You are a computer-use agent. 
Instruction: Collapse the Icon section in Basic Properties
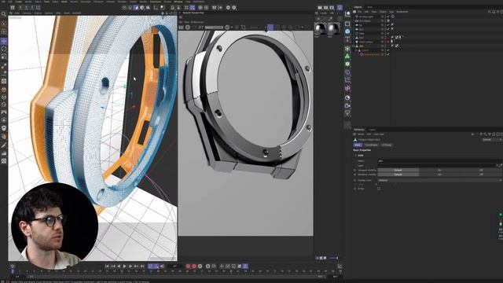click(355, 156)
